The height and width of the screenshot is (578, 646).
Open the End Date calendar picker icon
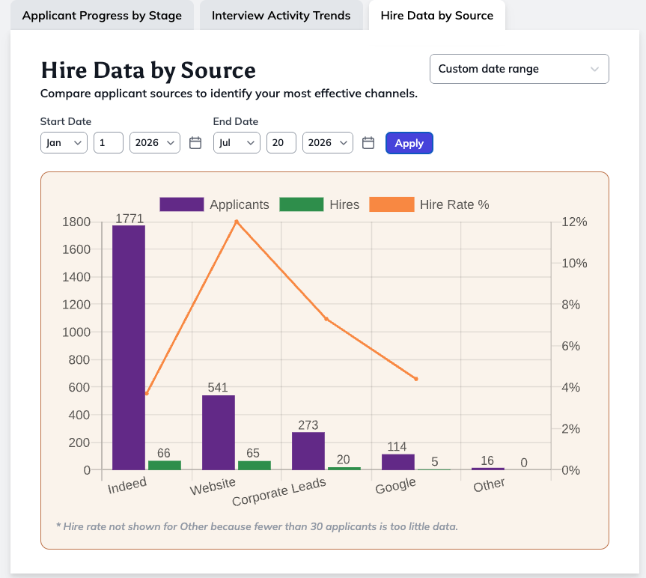(368, 143)
